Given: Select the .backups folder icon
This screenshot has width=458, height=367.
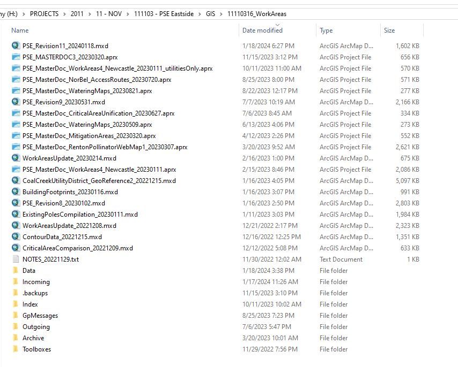Looking at the screenshot, I should (x=16, y=293).
